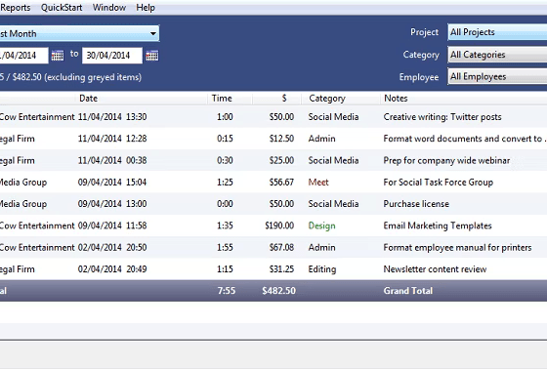This screenshot has height=369, width=547.
Task: Click the 0:15 time cell
Action: click(x=225, y=139)
